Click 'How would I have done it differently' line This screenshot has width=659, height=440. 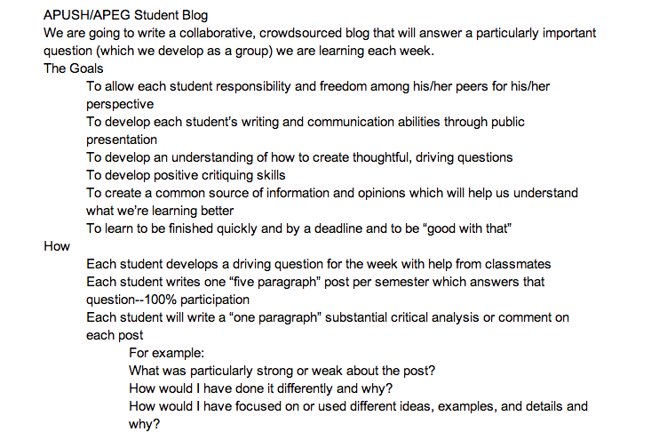click(260, 388)
